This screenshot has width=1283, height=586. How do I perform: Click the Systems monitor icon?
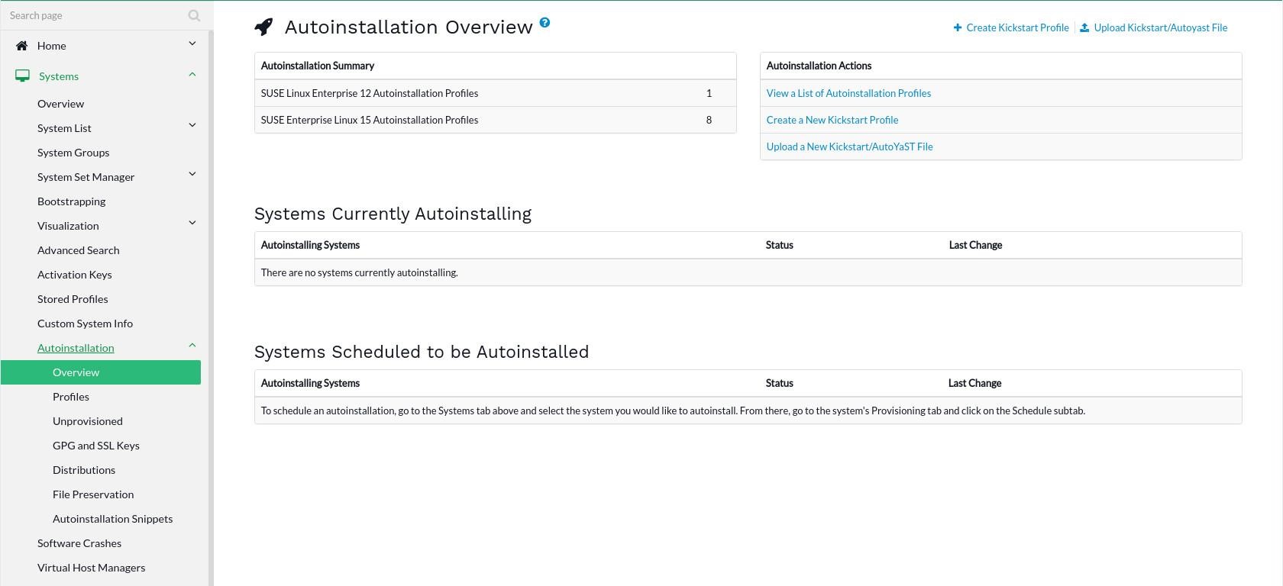(x=23, y=76)
